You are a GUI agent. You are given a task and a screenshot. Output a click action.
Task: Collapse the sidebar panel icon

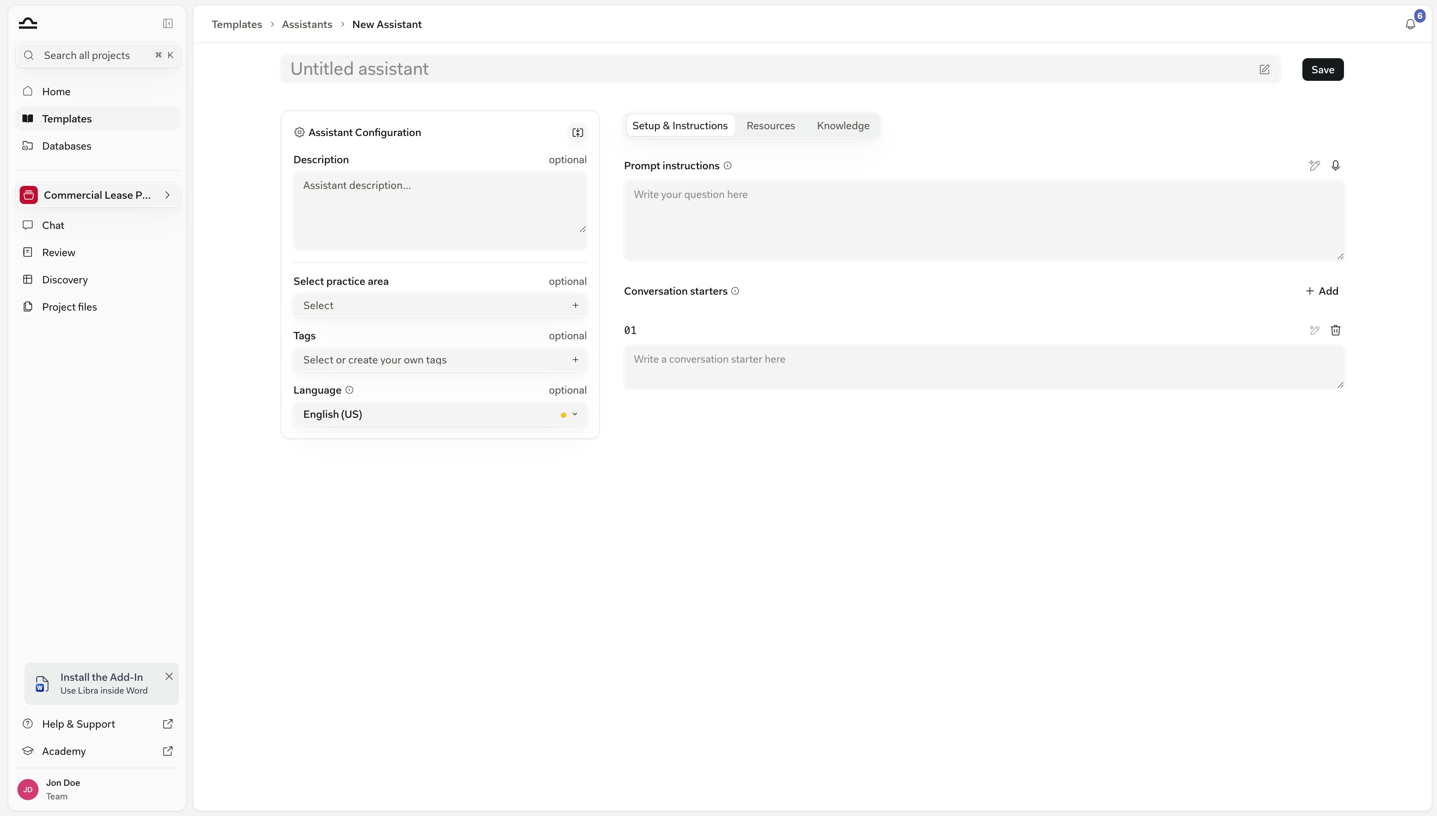pos(168,23)
